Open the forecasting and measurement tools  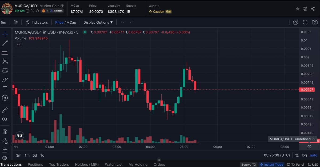(5, 70)
